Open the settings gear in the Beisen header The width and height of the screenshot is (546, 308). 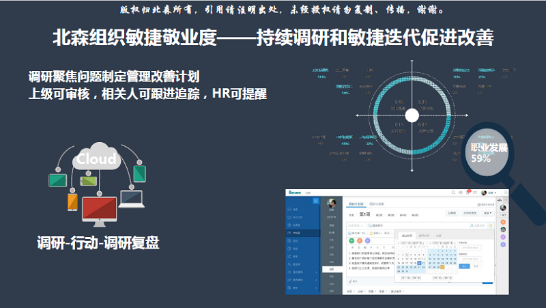click(x=460, y=193)
